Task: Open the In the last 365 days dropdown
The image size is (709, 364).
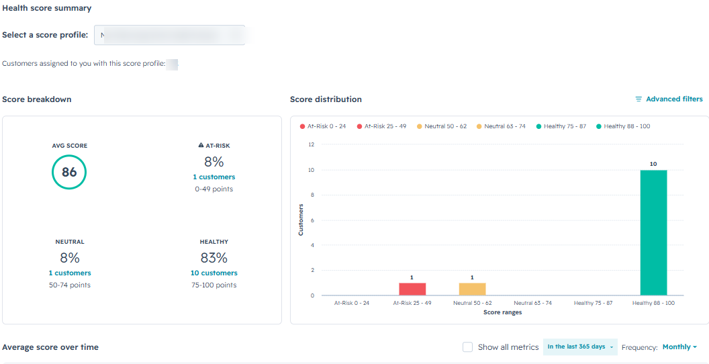Action: (x=580, y=347)
